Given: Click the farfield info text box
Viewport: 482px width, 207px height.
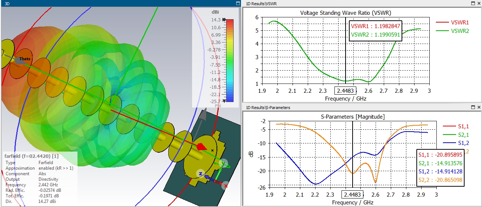Looking at the screenshot, I should coord(40,179).
